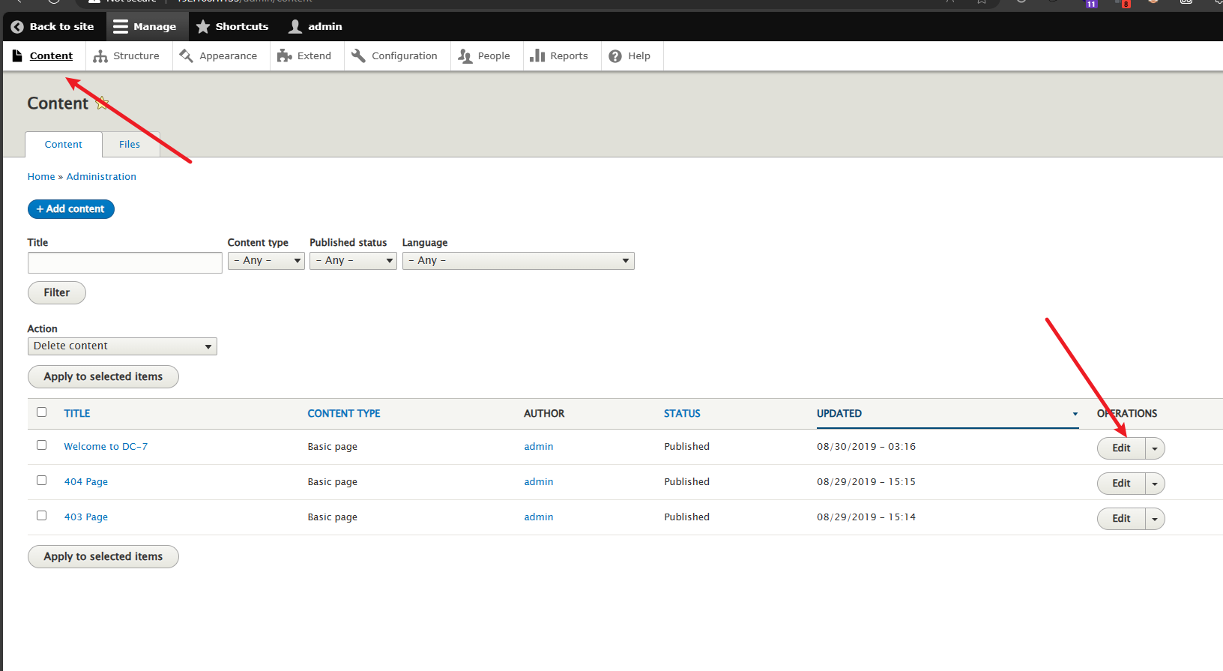Click the People users icon
Screen dimensions: 1223x671
pyautogui.click(x=465, y=56)
